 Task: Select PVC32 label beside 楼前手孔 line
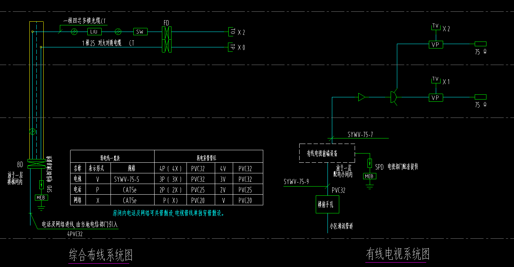(338, 191)
